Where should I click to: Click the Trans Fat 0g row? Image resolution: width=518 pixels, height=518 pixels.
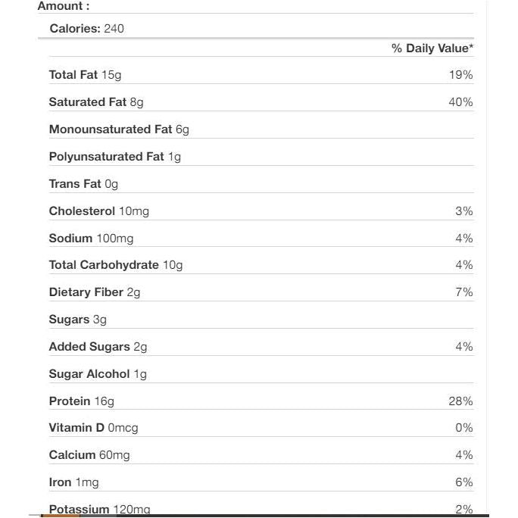pos(83,184)
